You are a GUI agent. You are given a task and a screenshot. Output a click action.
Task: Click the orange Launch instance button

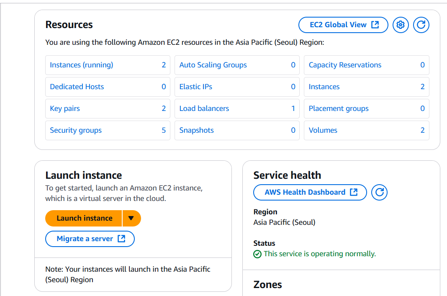[x=84, y=218]
